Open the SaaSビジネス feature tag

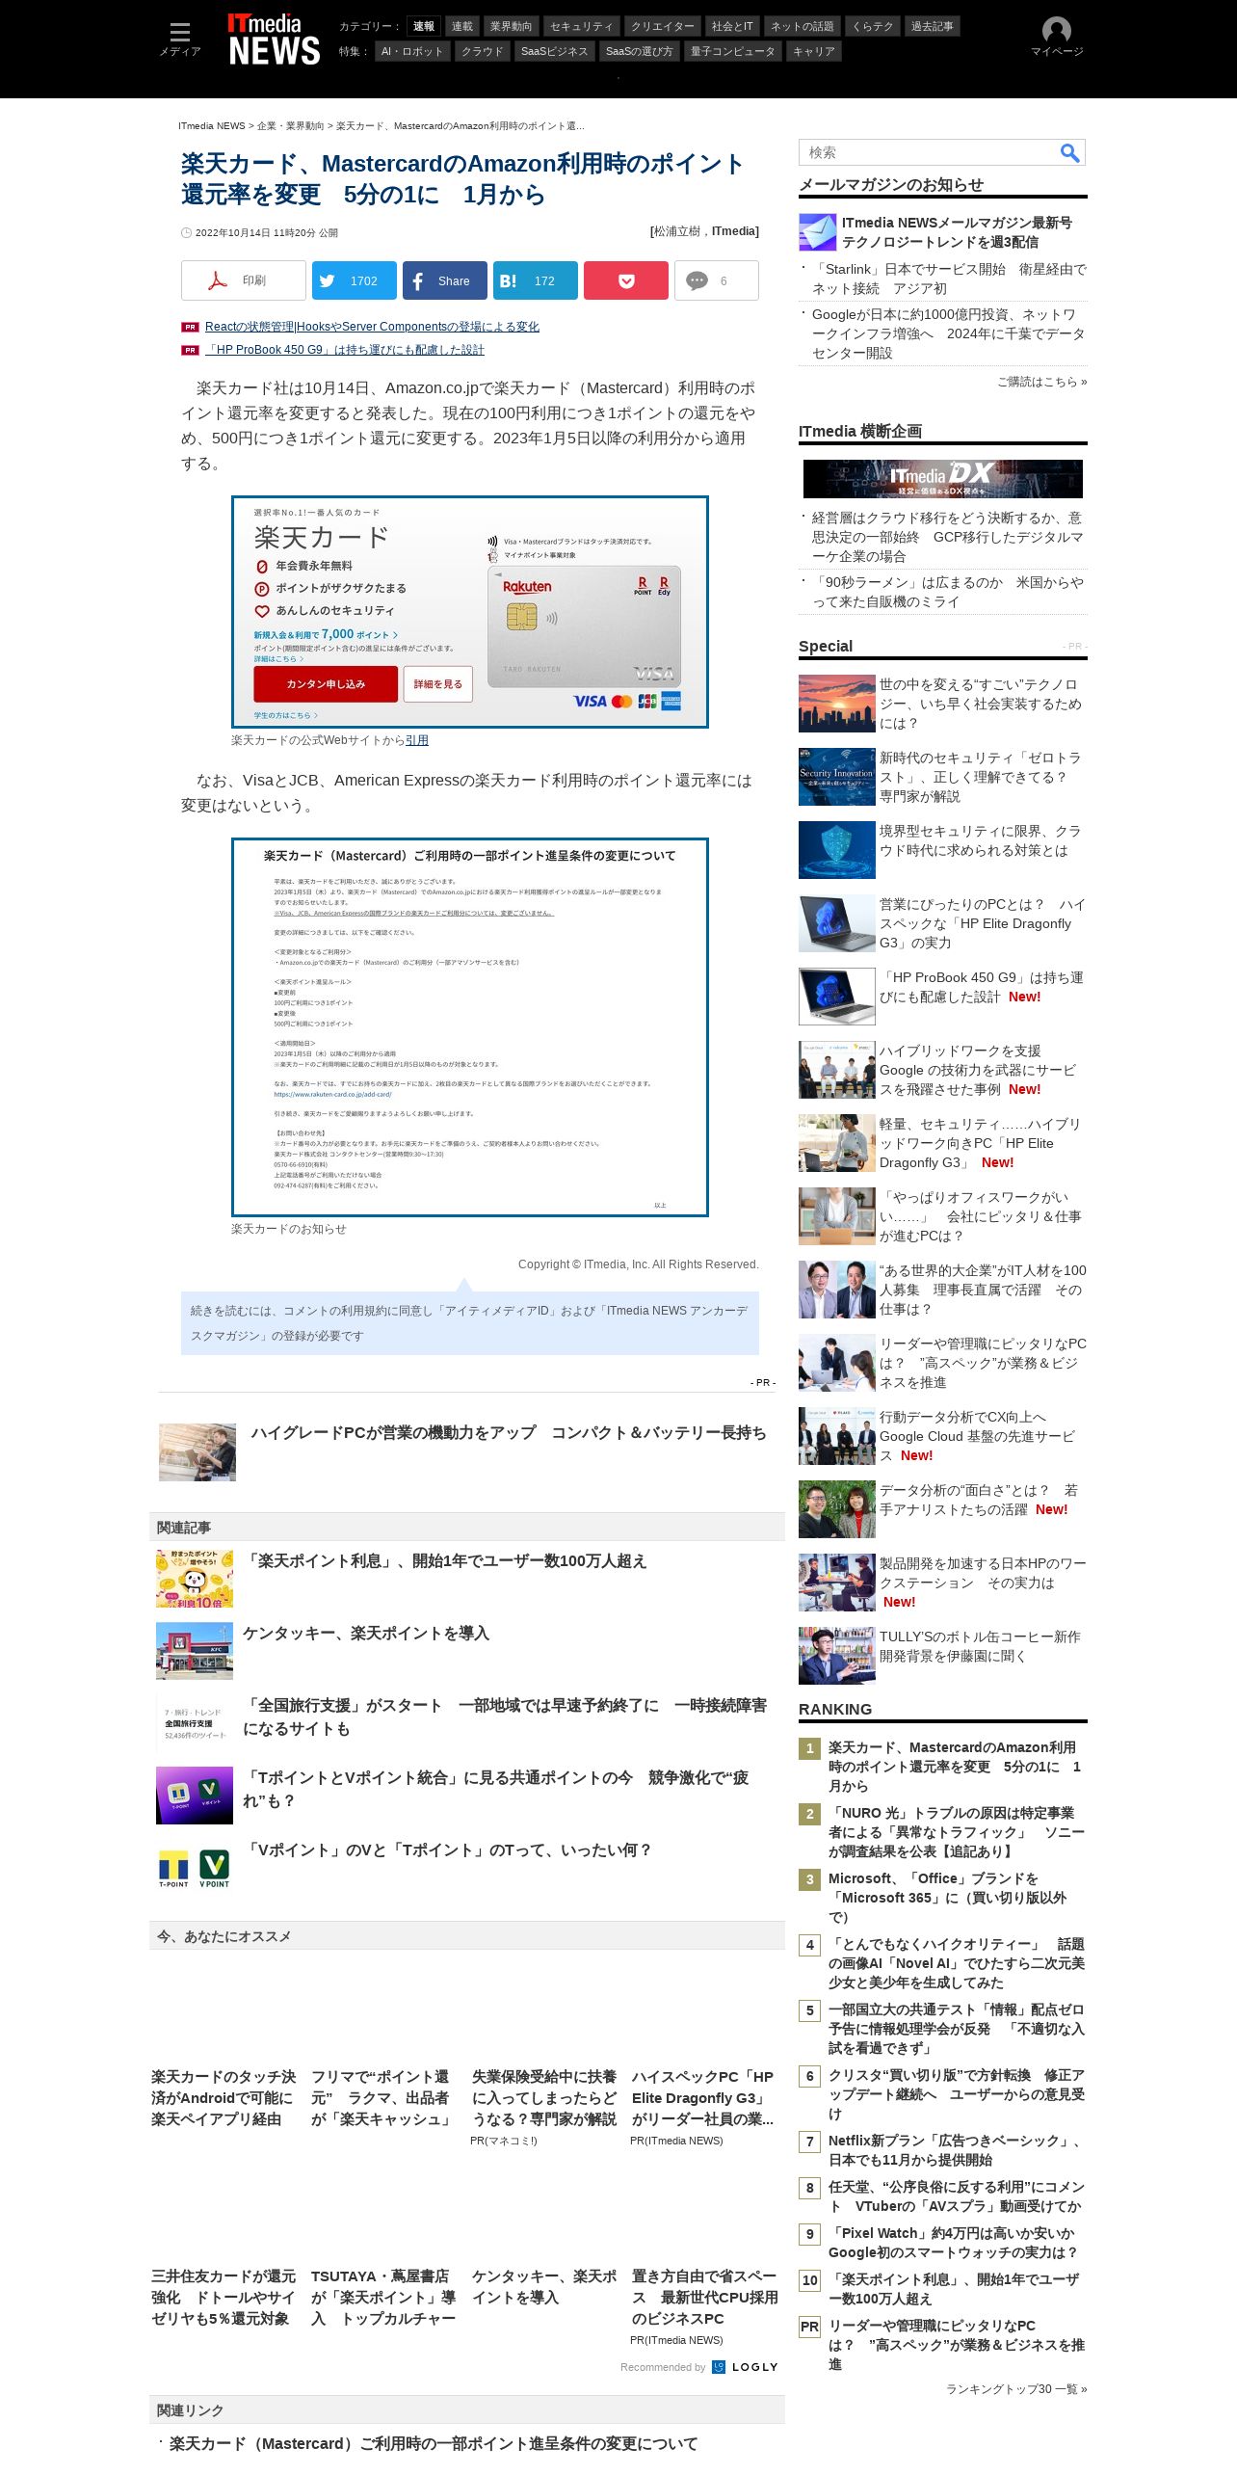(x=554, y=51)
